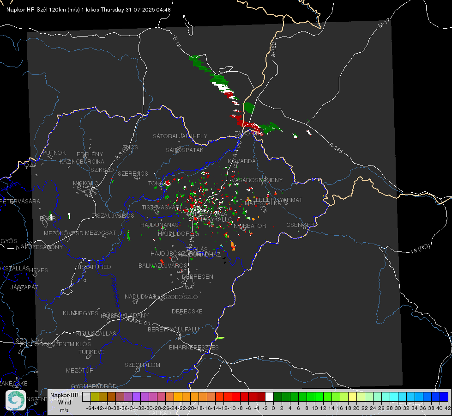Click the swirl logo icon at bottom left
The width and height of the screenshot is (452, 416).
pyautogui.click(x=16, y=400)
